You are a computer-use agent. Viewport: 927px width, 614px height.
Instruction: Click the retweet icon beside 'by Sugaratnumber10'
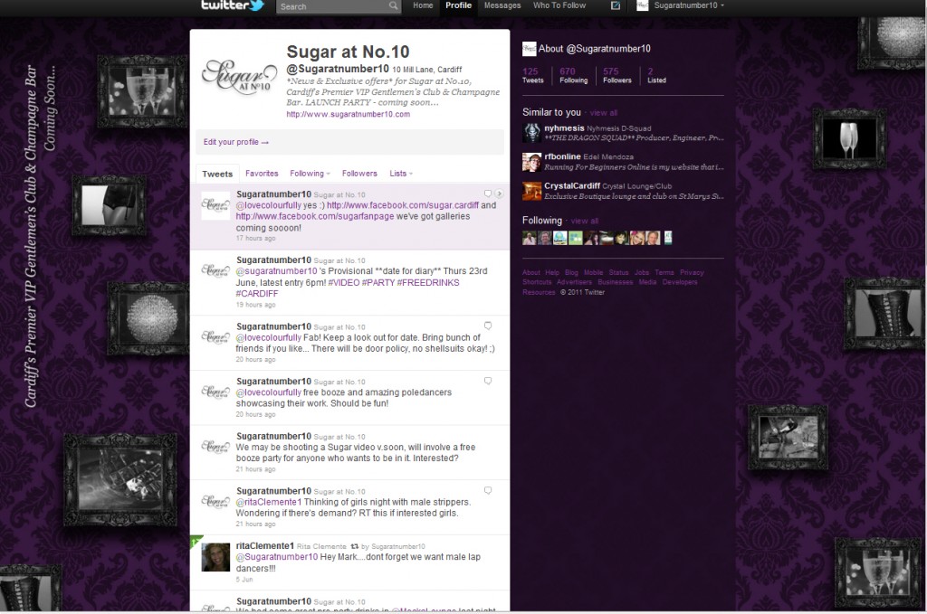click(355, 547)
